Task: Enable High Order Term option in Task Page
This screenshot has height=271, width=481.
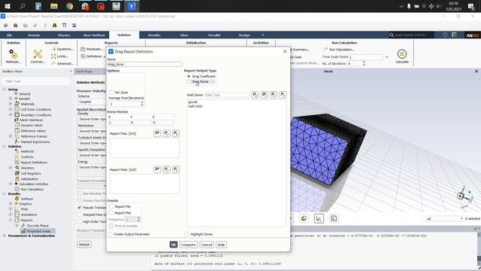Action: click(x=80, y=221)
